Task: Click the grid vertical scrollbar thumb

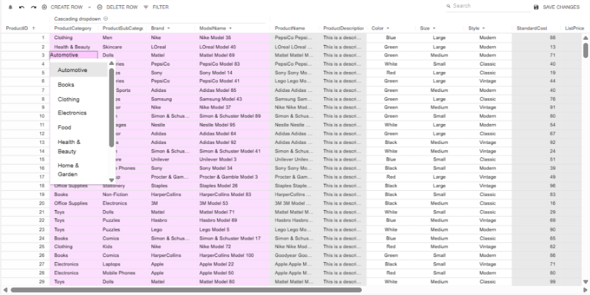Action: click(x=585, y=50)
